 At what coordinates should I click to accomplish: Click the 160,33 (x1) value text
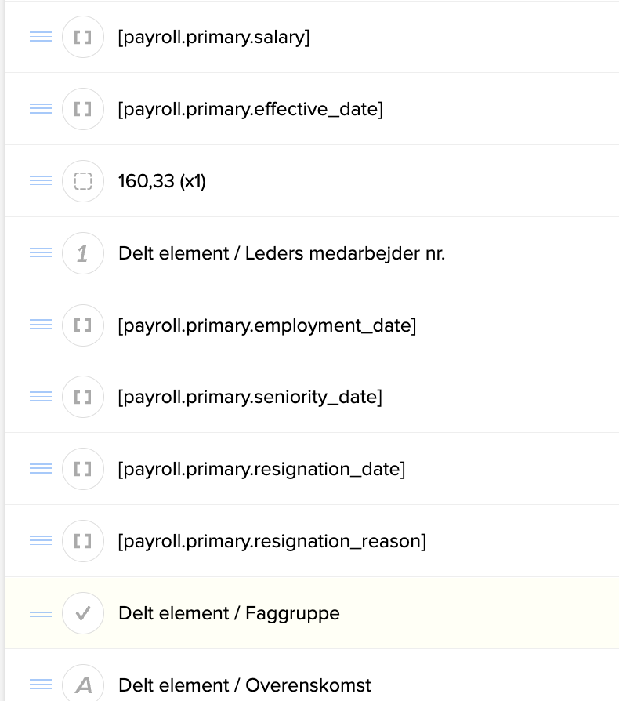[x=162, y=180]
